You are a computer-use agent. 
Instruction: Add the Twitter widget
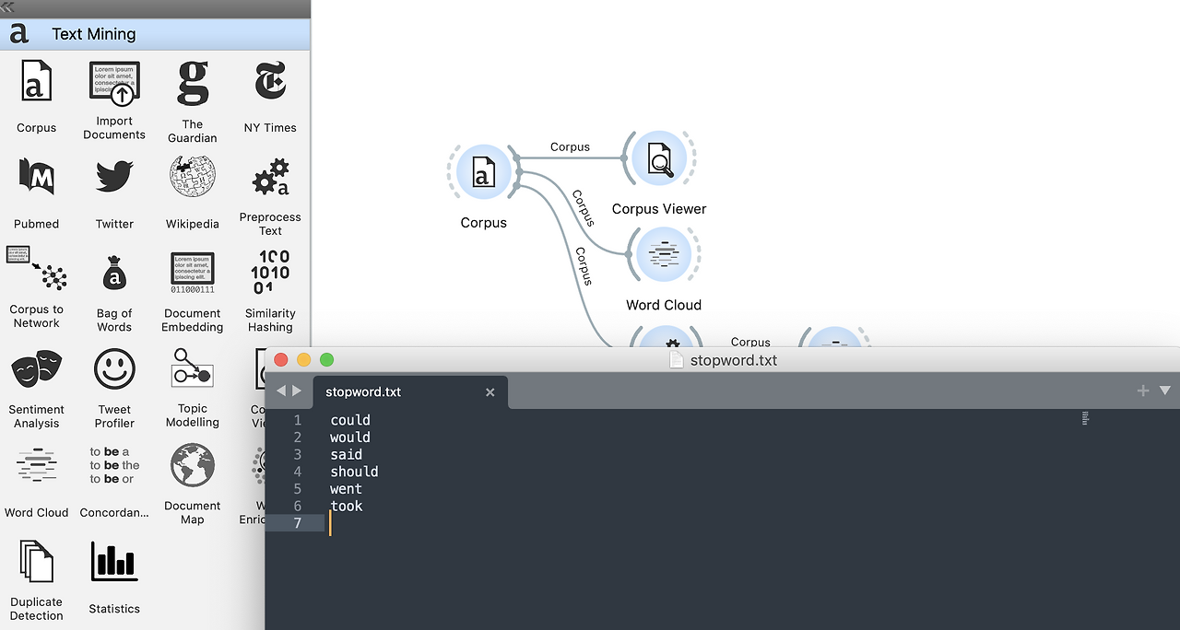click(114, 192)
